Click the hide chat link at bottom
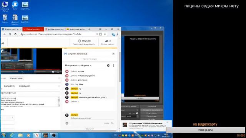This screenshot has height=138, width=246. pyautogui.click(x=90, y=129)
